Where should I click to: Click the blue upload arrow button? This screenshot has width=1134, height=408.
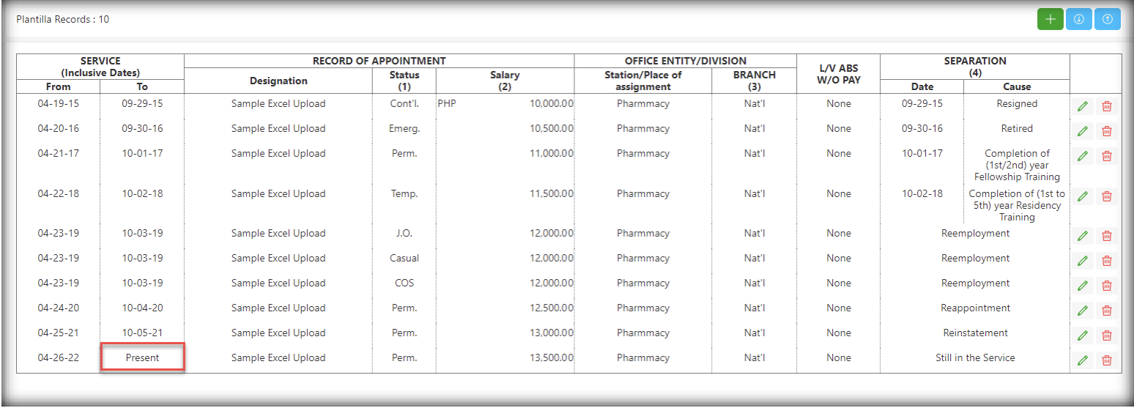tap(1107, 20)
